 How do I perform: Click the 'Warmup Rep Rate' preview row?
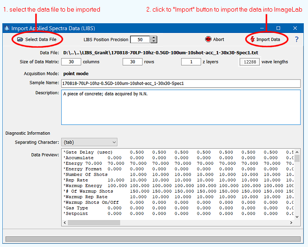click(178, 197)
